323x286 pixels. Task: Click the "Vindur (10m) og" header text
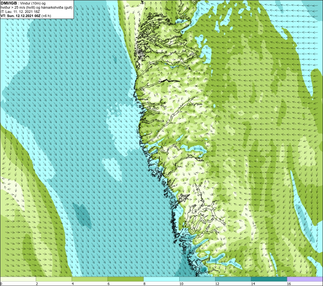click(33, 4)
